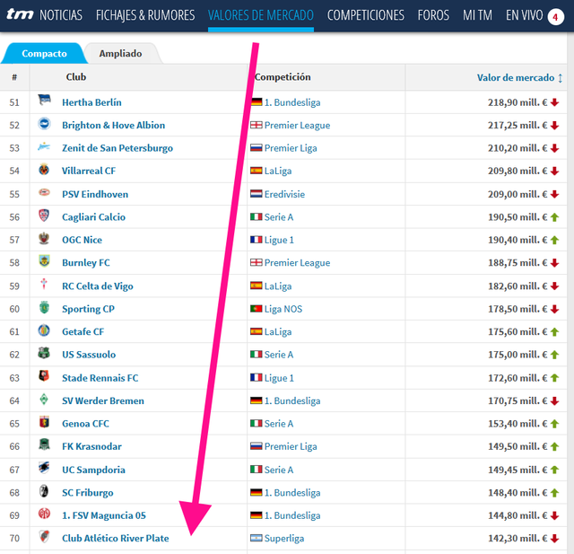
Task: Open Getafe CF's LaLiga competition link
Action: (278, 332)
